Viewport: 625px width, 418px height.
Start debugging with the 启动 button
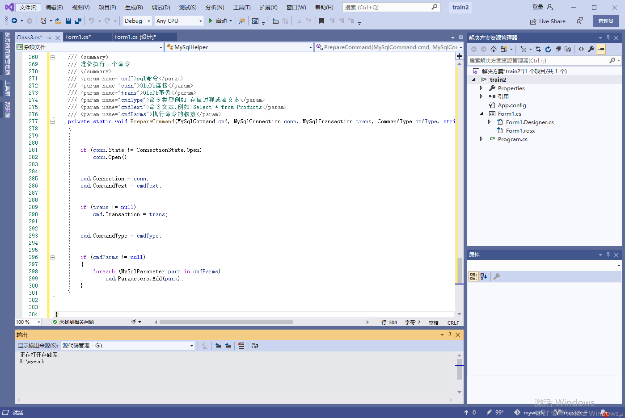(217, 21)
